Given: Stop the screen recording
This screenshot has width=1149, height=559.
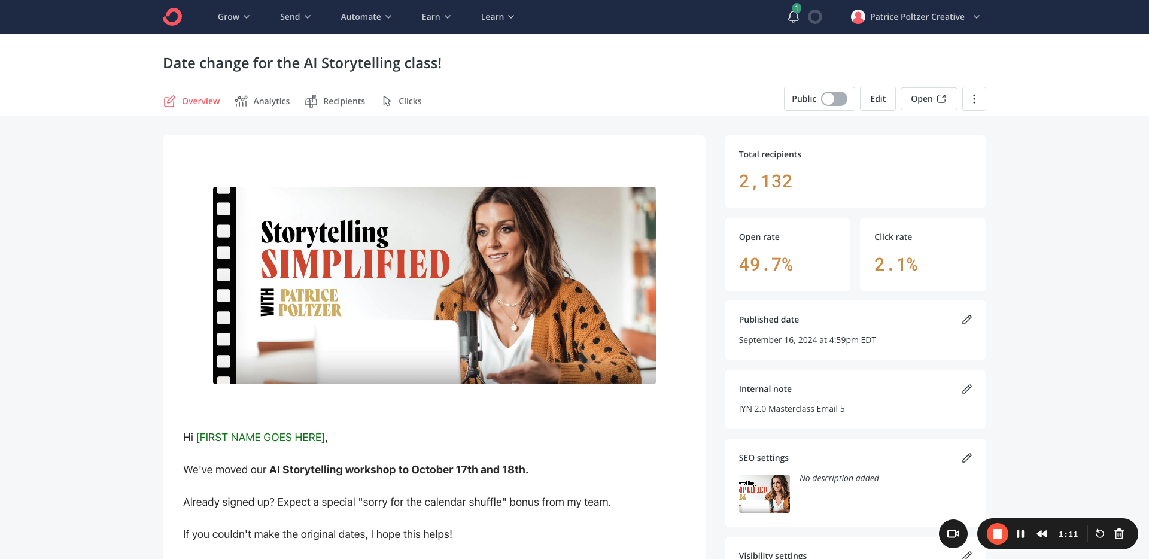Looking at the screenshot, I should pos(997,534).
